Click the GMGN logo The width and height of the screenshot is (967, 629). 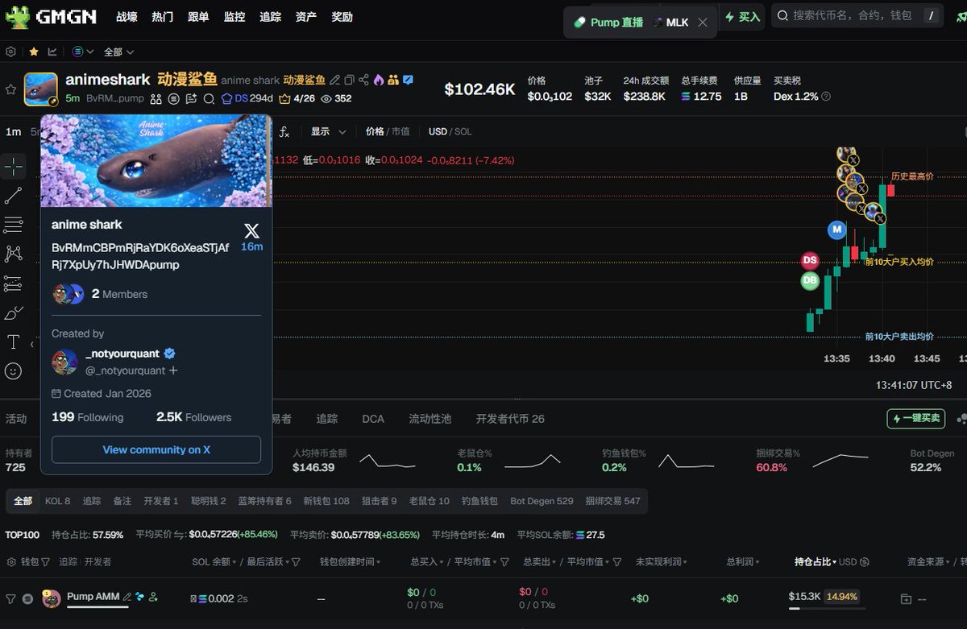point(51,16)
